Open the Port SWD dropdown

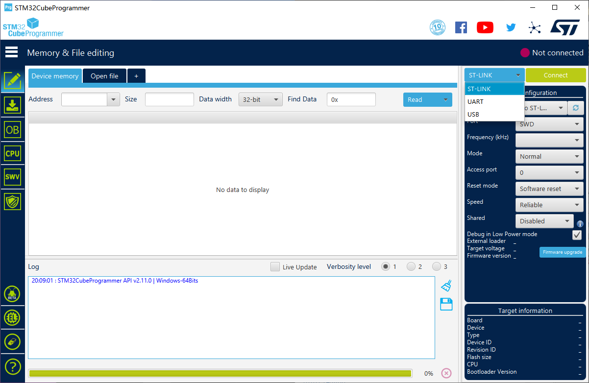pos(549,124)
